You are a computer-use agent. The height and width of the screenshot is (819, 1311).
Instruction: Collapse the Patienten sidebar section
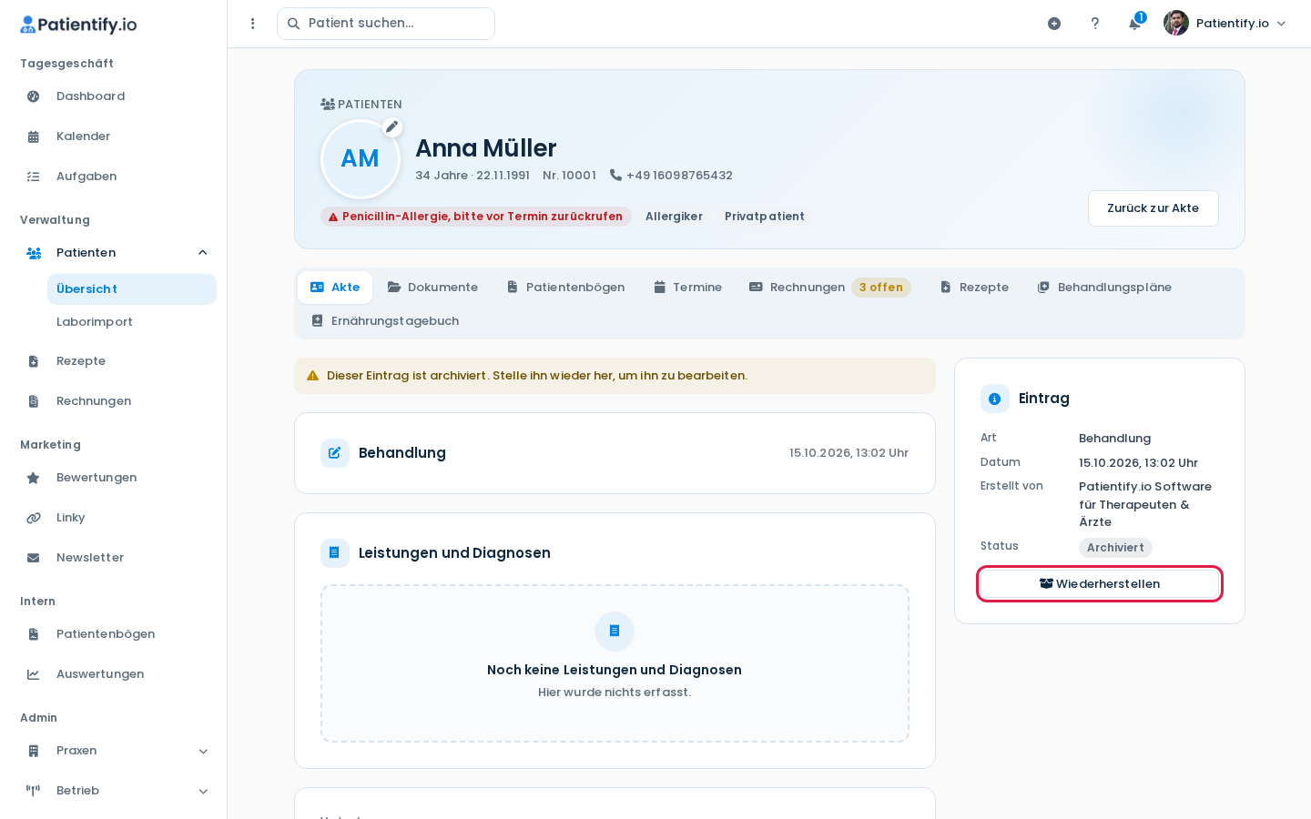point(203,253)
